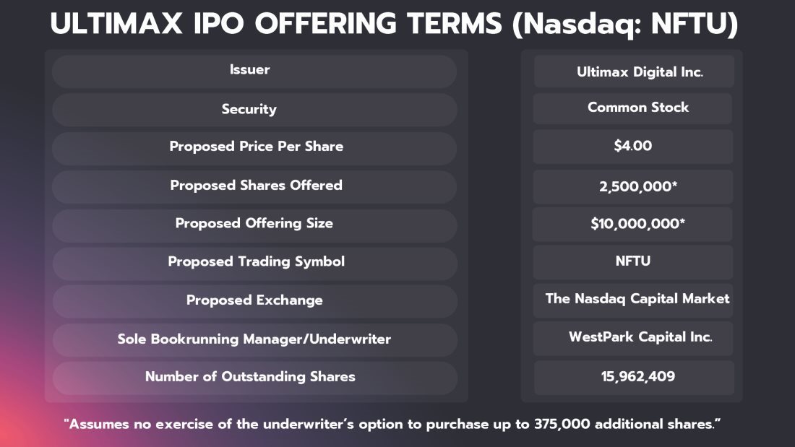Select the WestPark Capital Inc. value
This screenshot has width=795, height=447.
[x=634, y=337]
